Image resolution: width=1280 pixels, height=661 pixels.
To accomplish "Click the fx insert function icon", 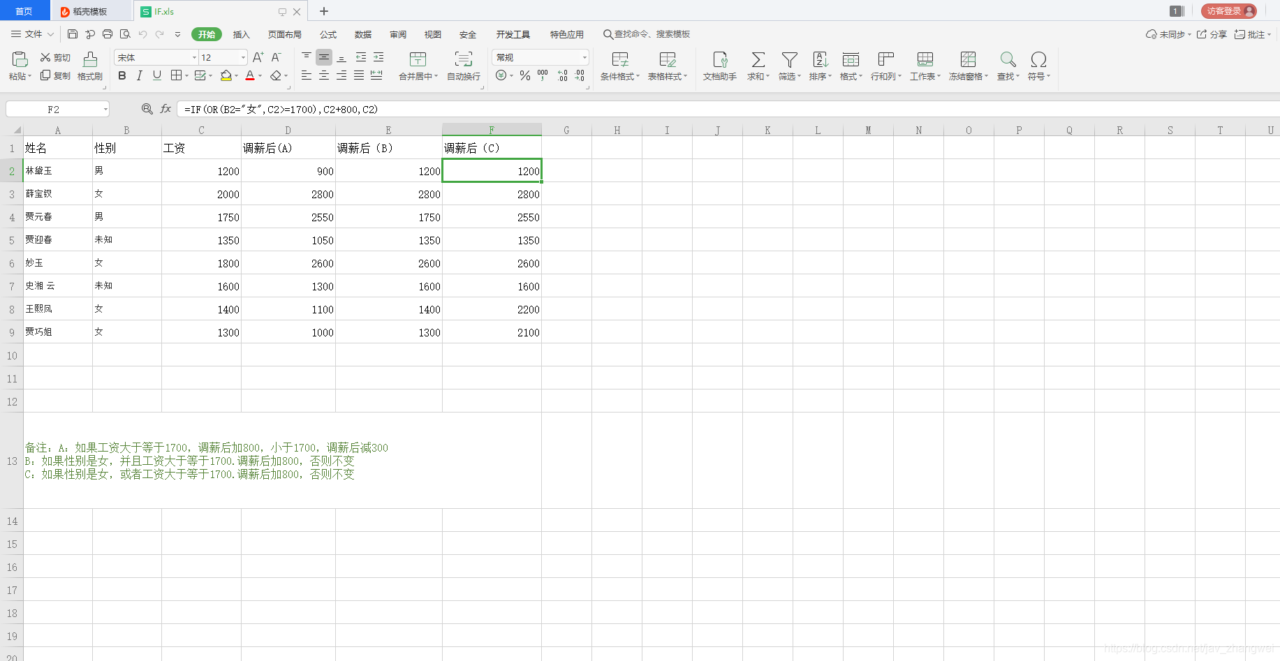I will [165, 109].
